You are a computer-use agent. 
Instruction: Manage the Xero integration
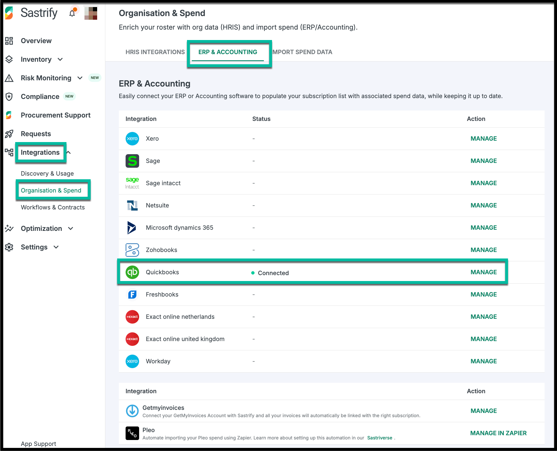pos(484,139)
